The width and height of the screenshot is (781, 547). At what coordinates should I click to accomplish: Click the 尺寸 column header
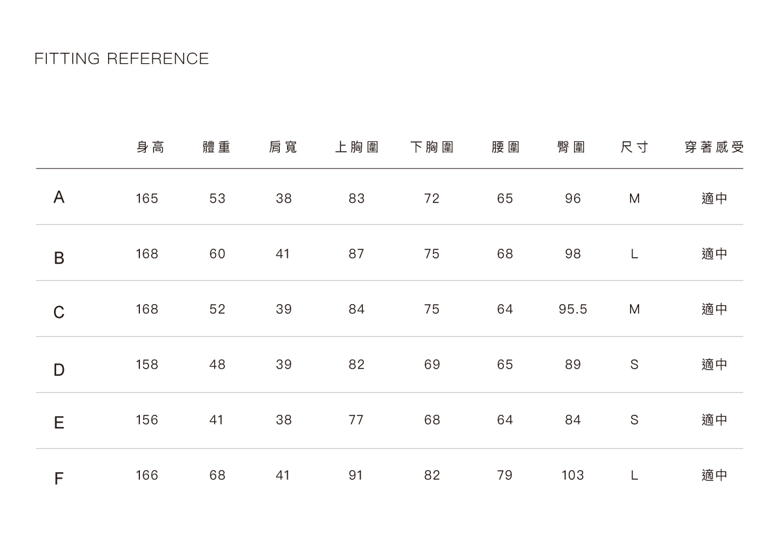tap(635, 147)
